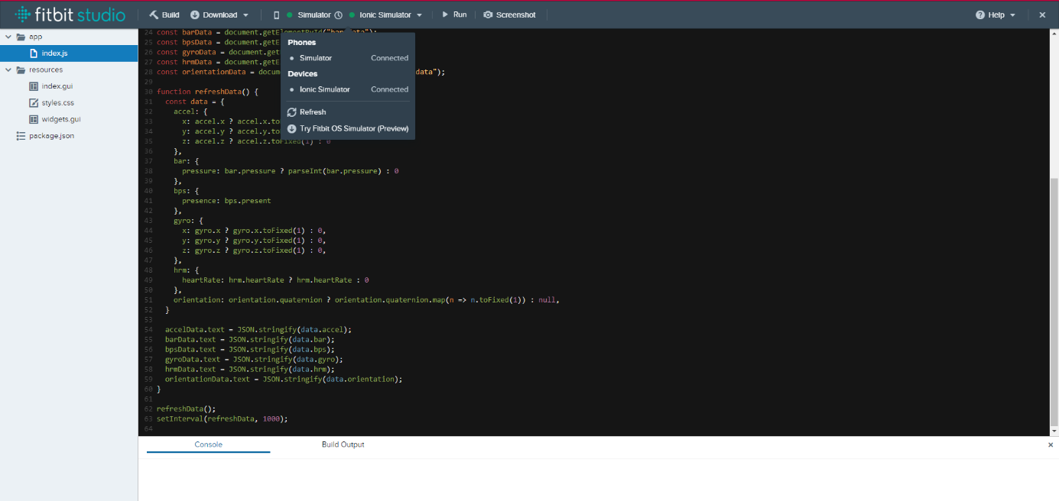
Task: Click the clock icon beside Simulator
Action: pos(338,15)
